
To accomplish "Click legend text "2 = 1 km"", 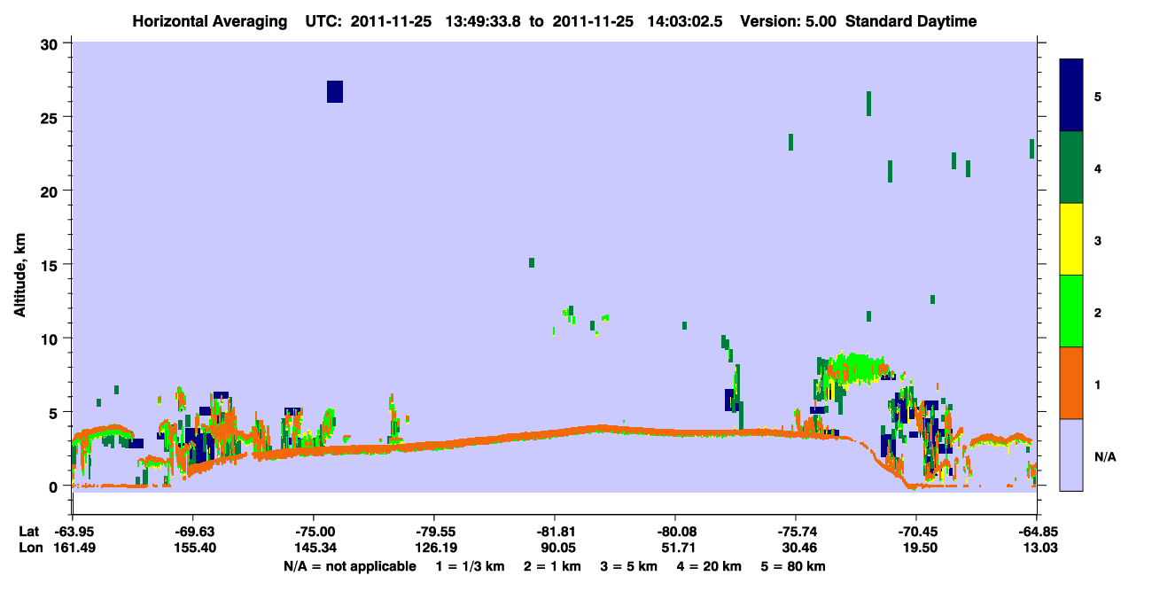I will (553, 566).
